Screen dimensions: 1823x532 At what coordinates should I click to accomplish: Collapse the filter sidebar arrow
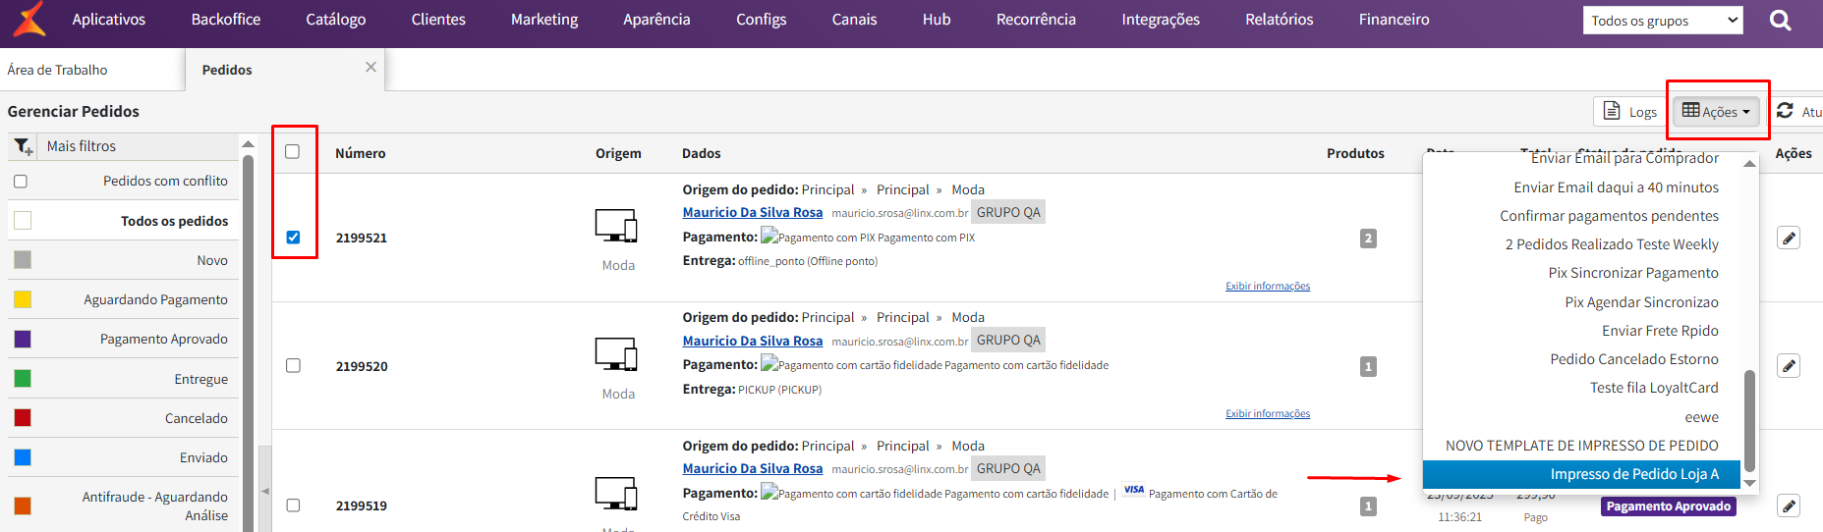(x=264, y=490)
